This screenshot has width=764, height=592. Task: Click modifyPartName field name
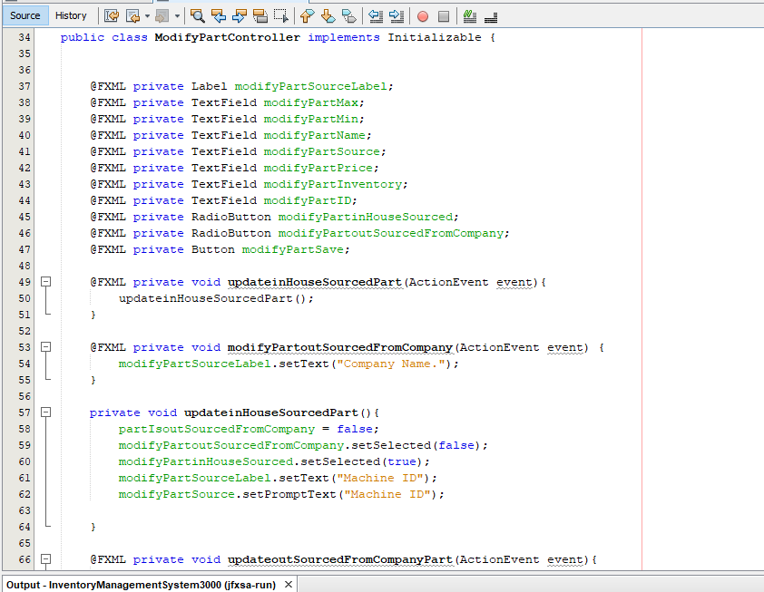coord(315,135)
